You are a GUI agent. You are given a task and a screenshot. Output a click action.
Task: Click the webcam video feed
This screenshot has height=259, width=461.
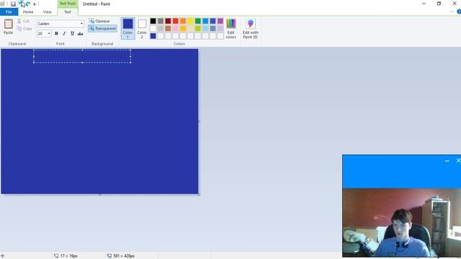(x=402, y=222)
